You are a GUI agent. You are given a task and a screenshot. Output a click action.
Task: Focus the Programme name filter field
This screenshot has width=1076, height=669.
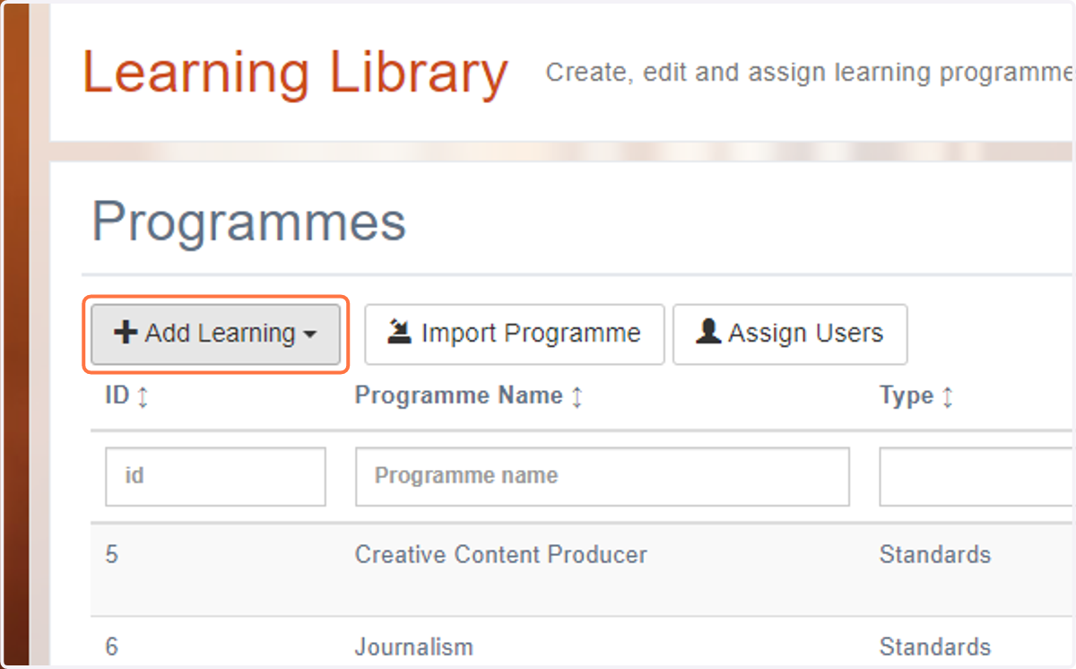tap(603, 476)
